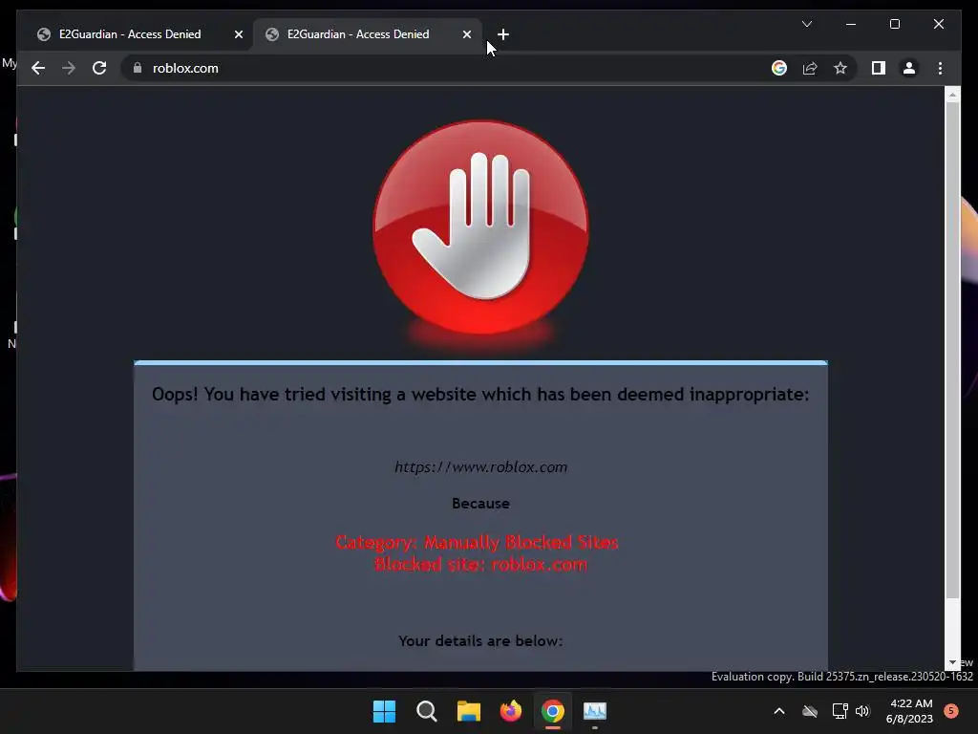
Task: Open the Chrome side panel
Action: click(x=879, y=68)
